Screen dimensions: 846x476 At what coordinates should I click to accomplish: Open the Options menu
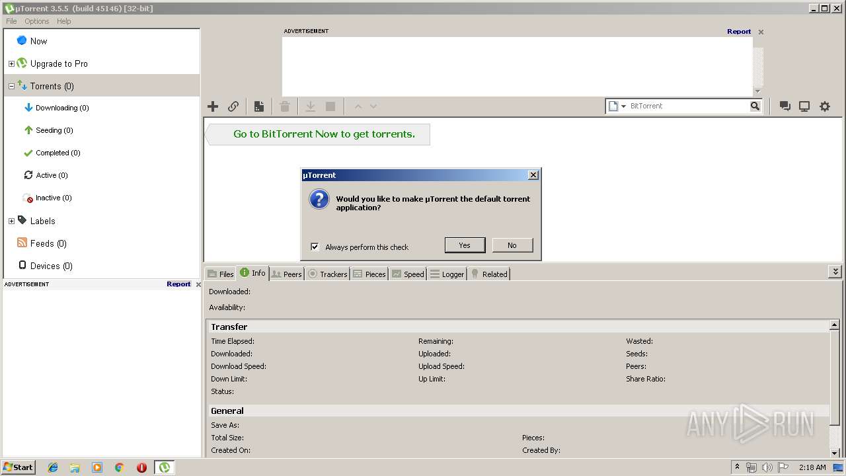(37, 21)
